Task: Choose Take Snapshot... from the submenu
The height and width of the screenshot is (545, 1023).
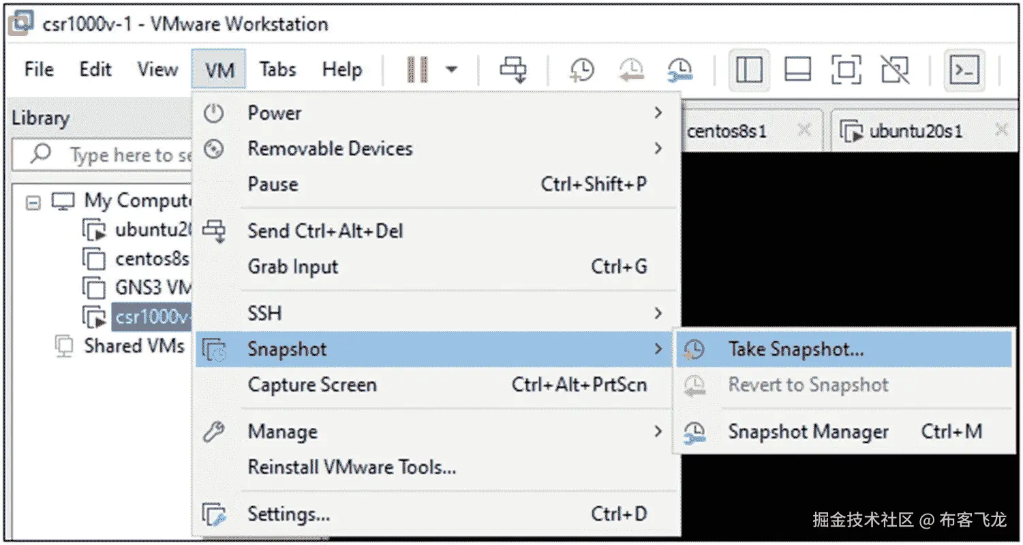Action: 795,349
